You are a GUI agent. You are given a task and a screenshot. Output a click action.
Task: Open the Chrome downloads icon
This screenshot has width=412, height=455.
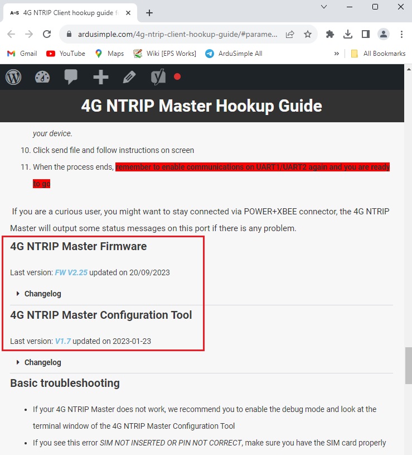(x=348, y=34)
